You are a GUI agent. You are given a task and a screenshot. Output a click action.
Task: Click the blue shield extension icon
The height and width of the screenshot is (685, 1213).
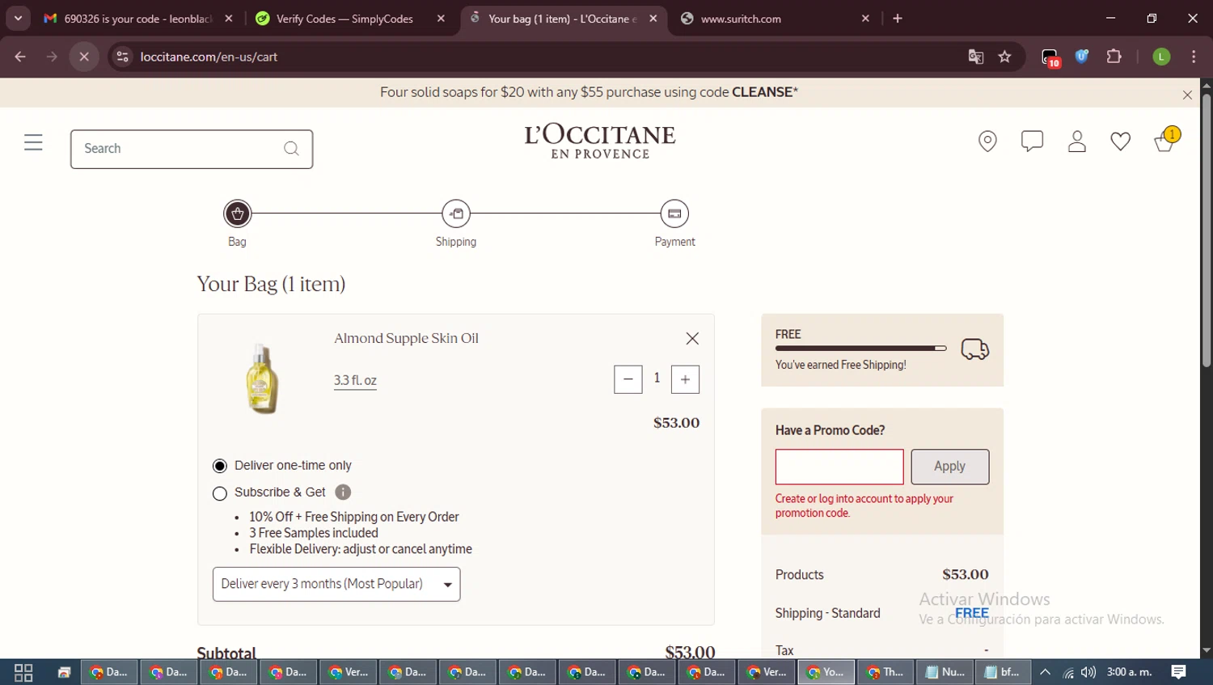[x=1082, y=57]
